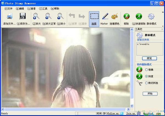Click the Batch Mode gear icon in side panel
165x116 pixels.
pos(140,35)
